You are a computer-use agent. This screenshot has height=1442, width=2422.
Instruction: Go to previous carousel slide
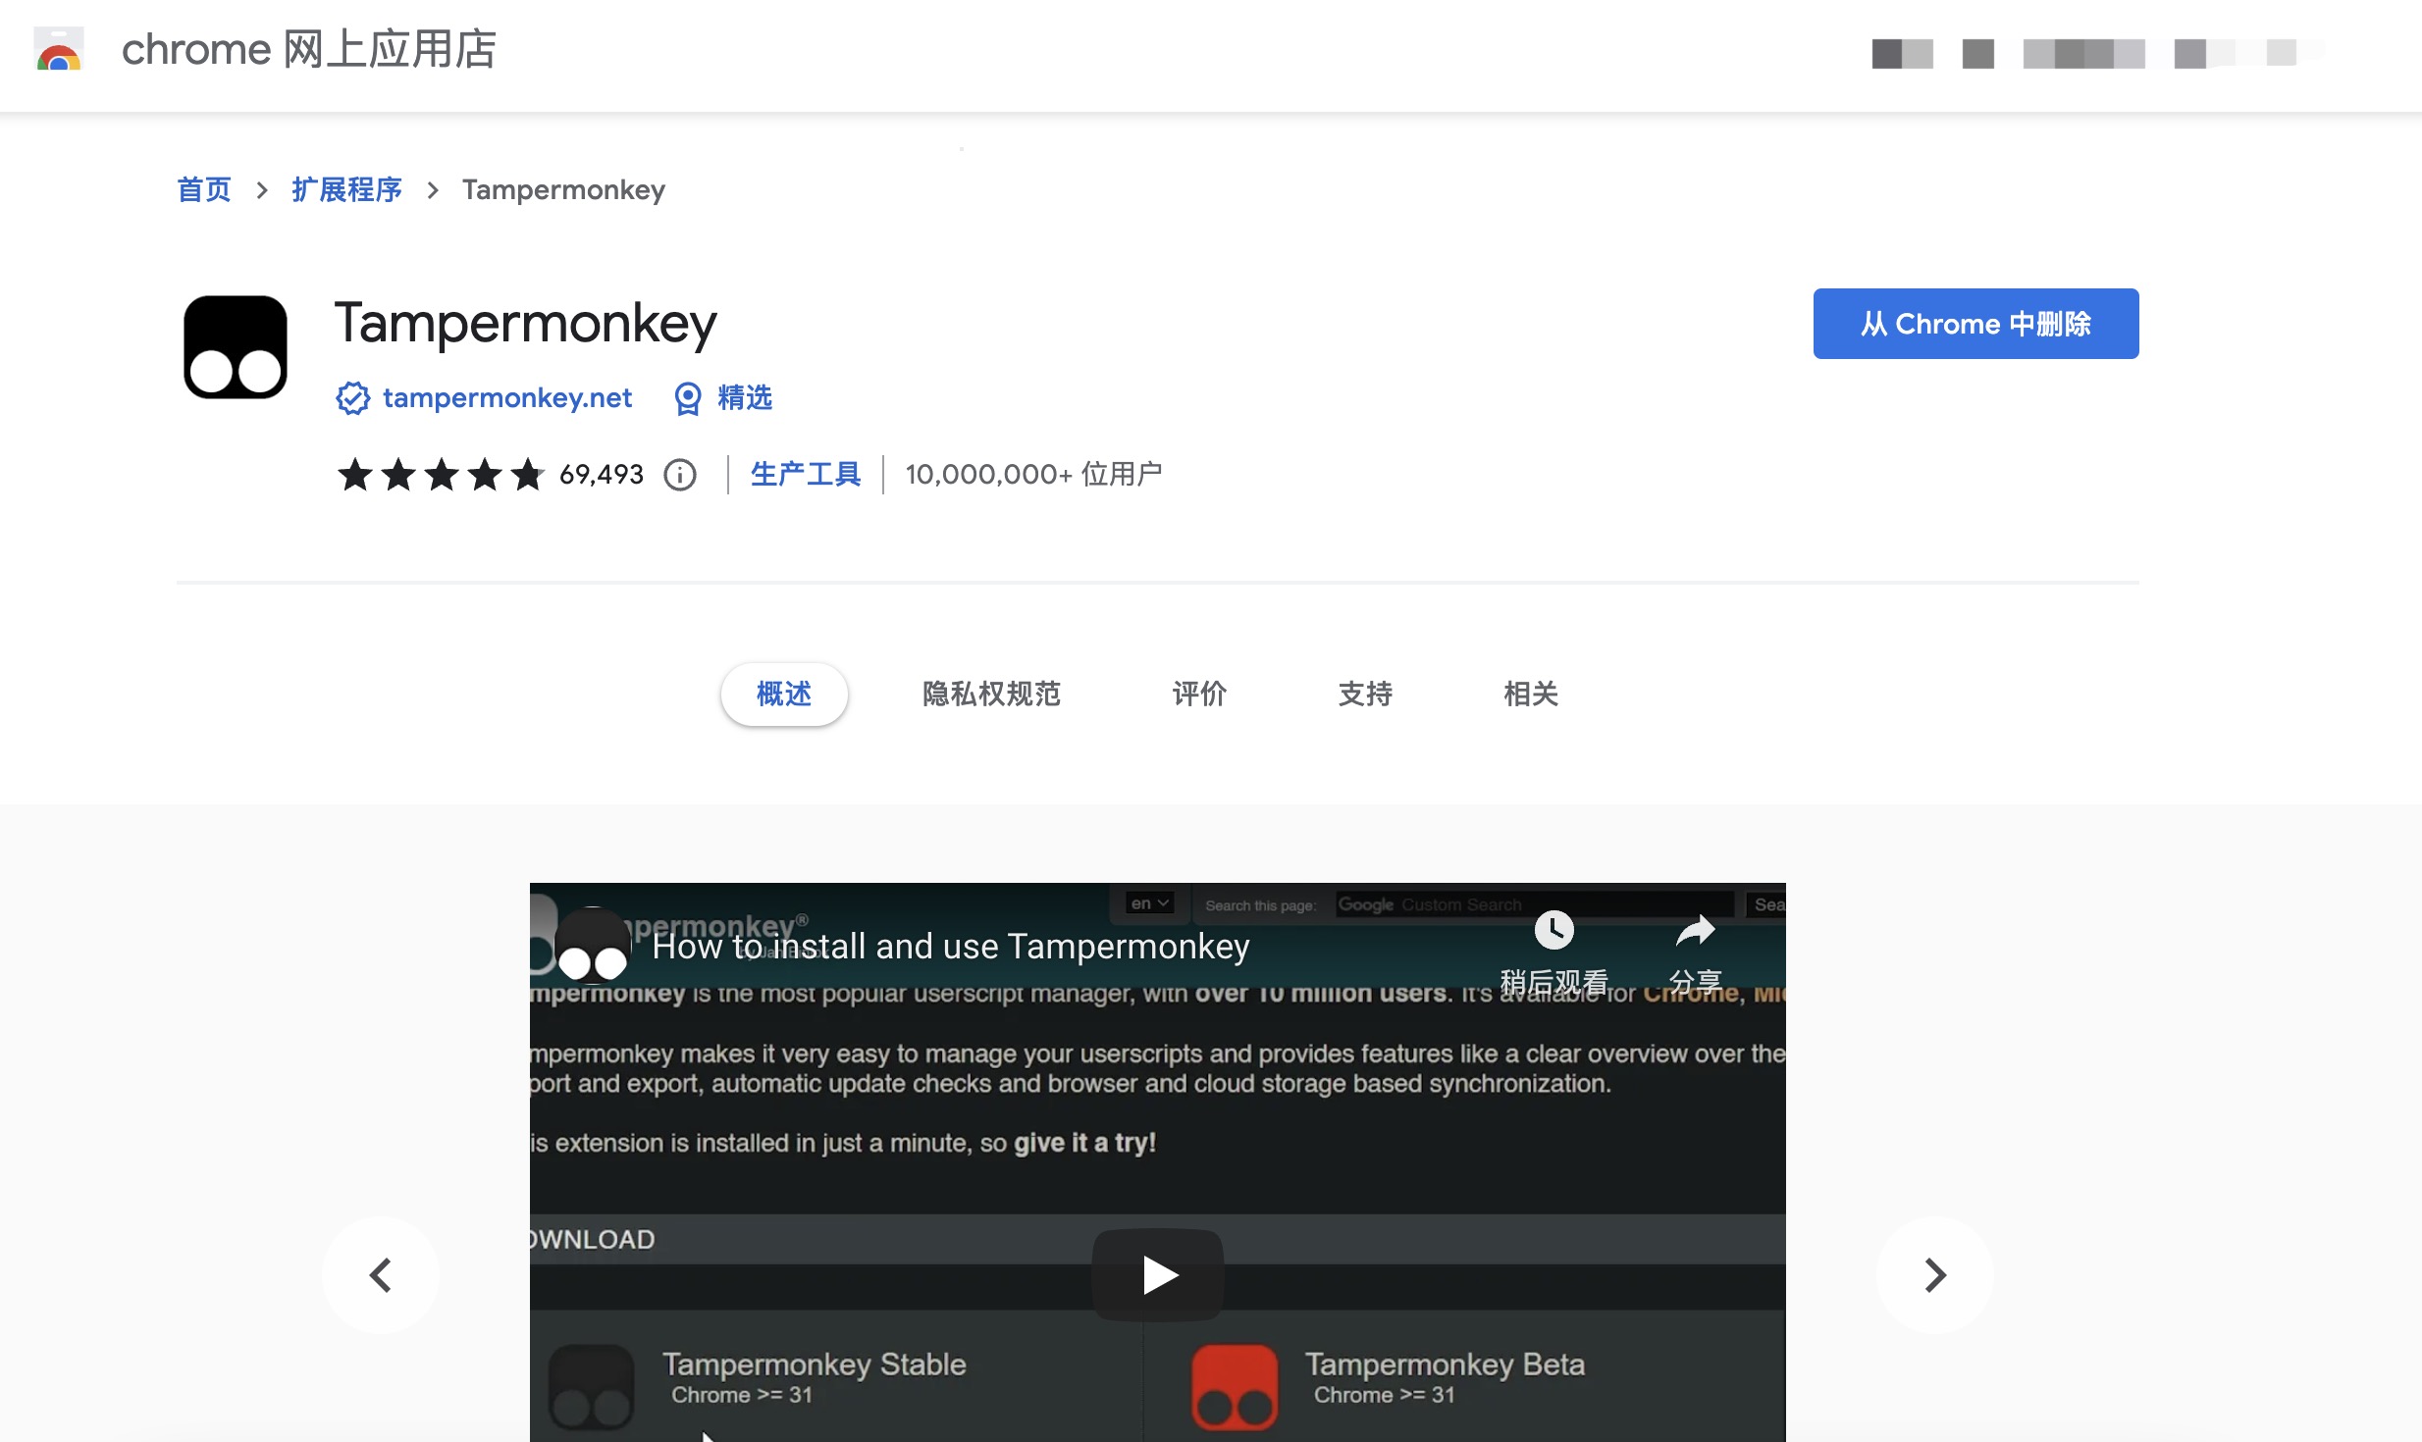(x=381, y=1275)
